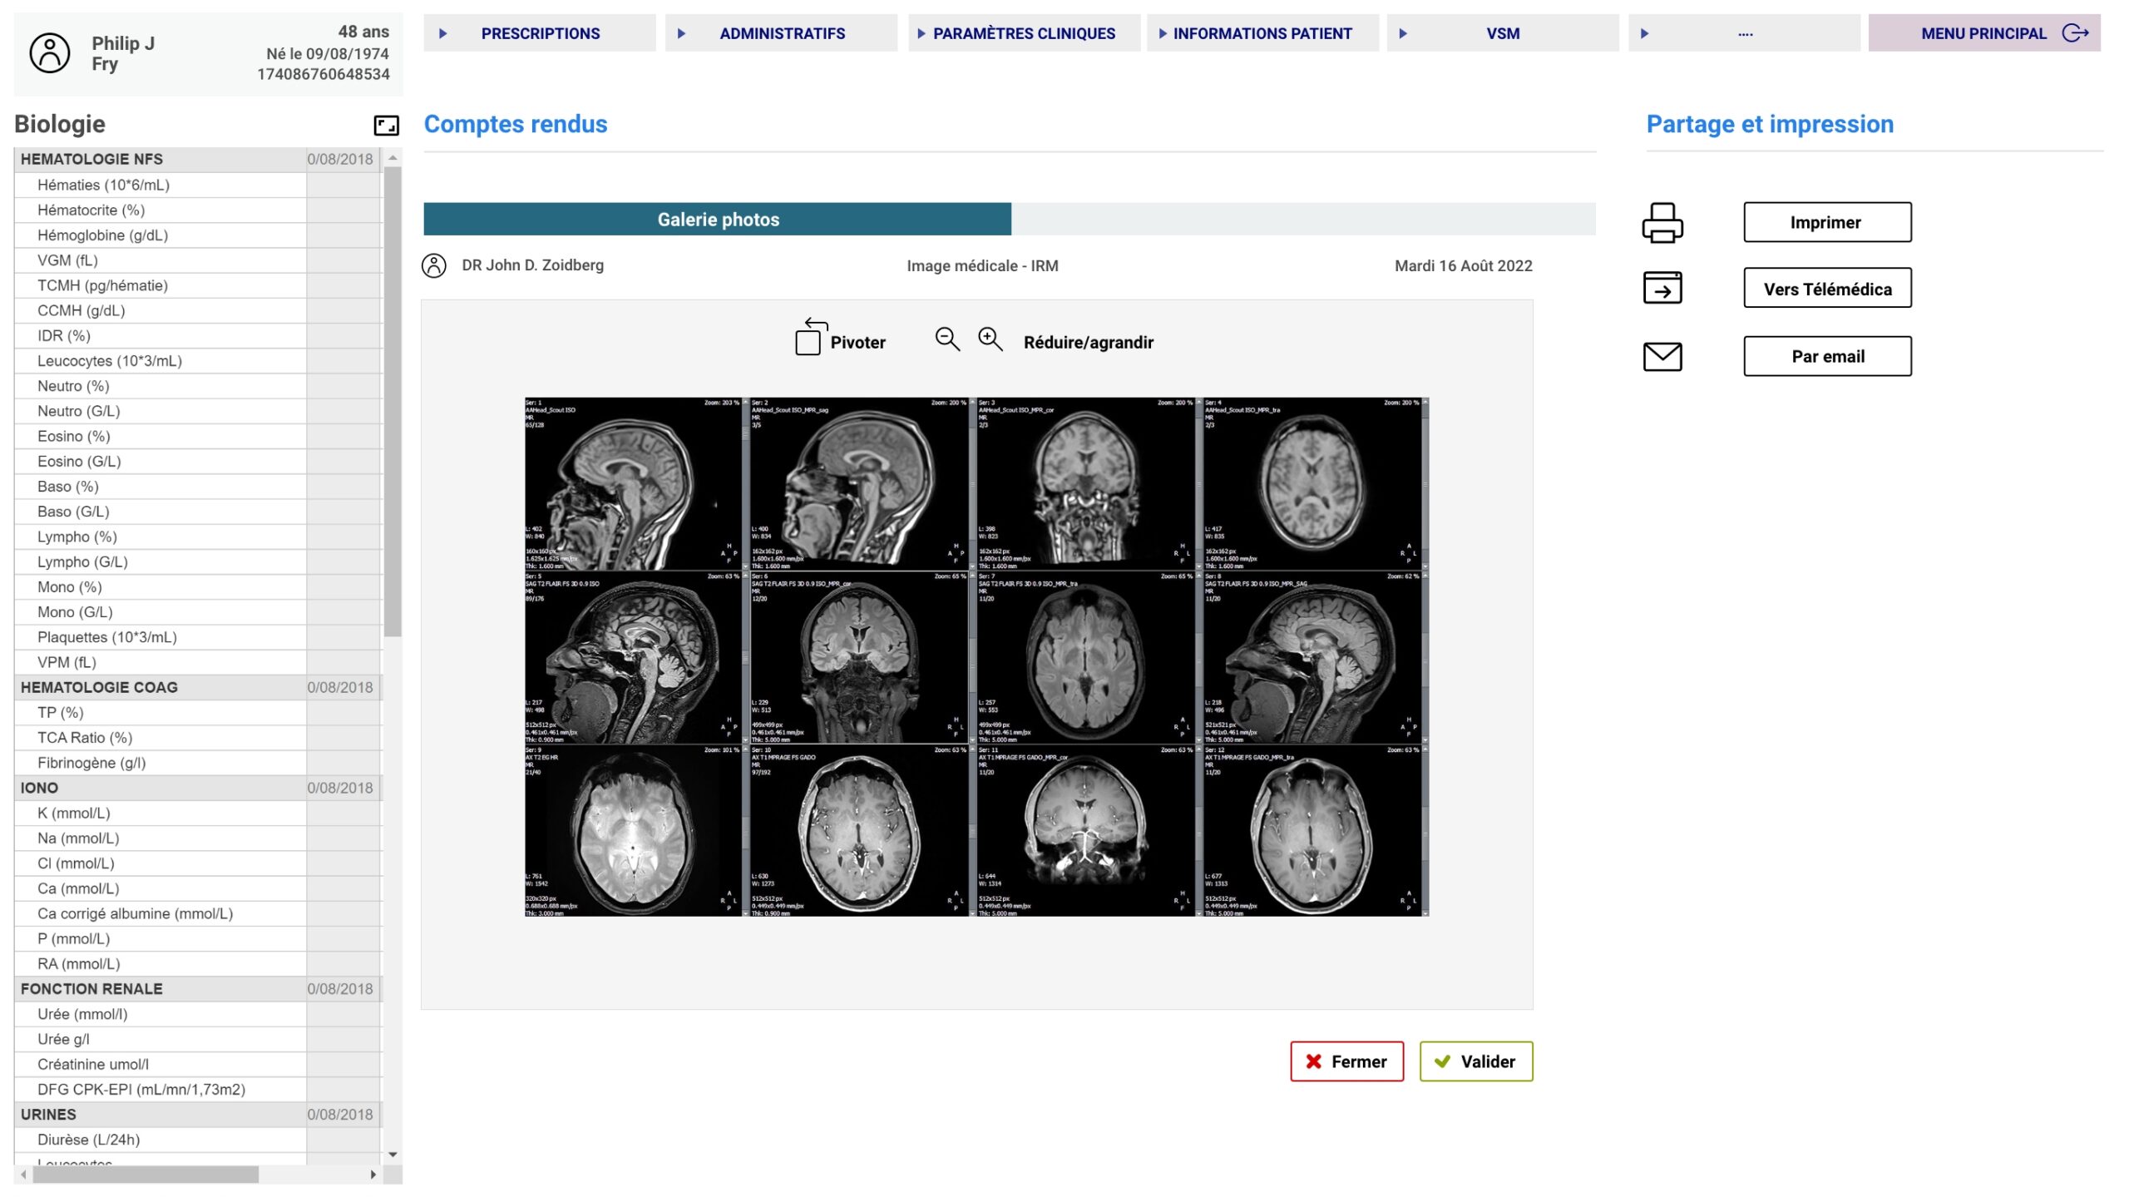
Task: Click the zoom in magnifier icon
Action: point(990,339)
